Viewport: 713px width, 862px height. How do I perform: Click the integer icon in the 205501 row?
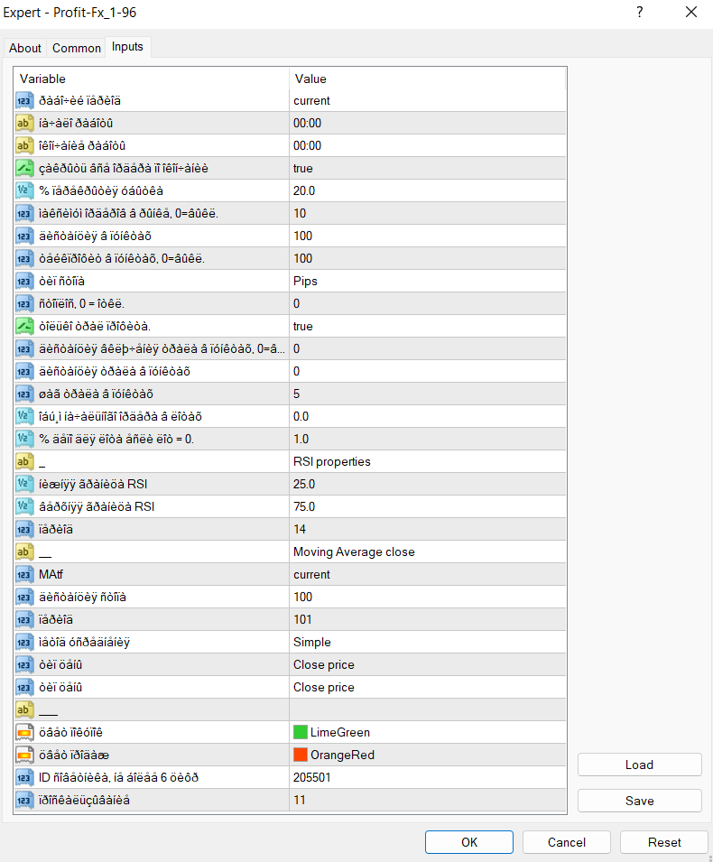click(x=25, y=777)
